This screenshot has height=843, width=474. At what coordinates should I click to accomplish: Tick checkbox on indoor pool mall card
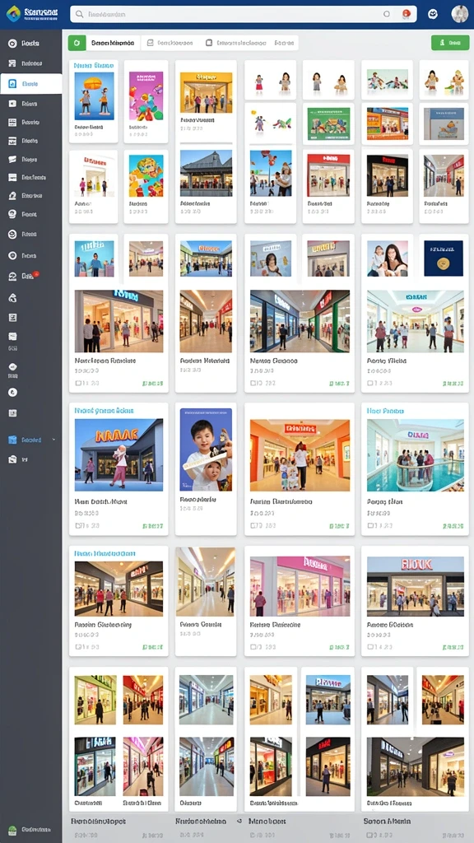pyautogui.click(x=371, y=526)
